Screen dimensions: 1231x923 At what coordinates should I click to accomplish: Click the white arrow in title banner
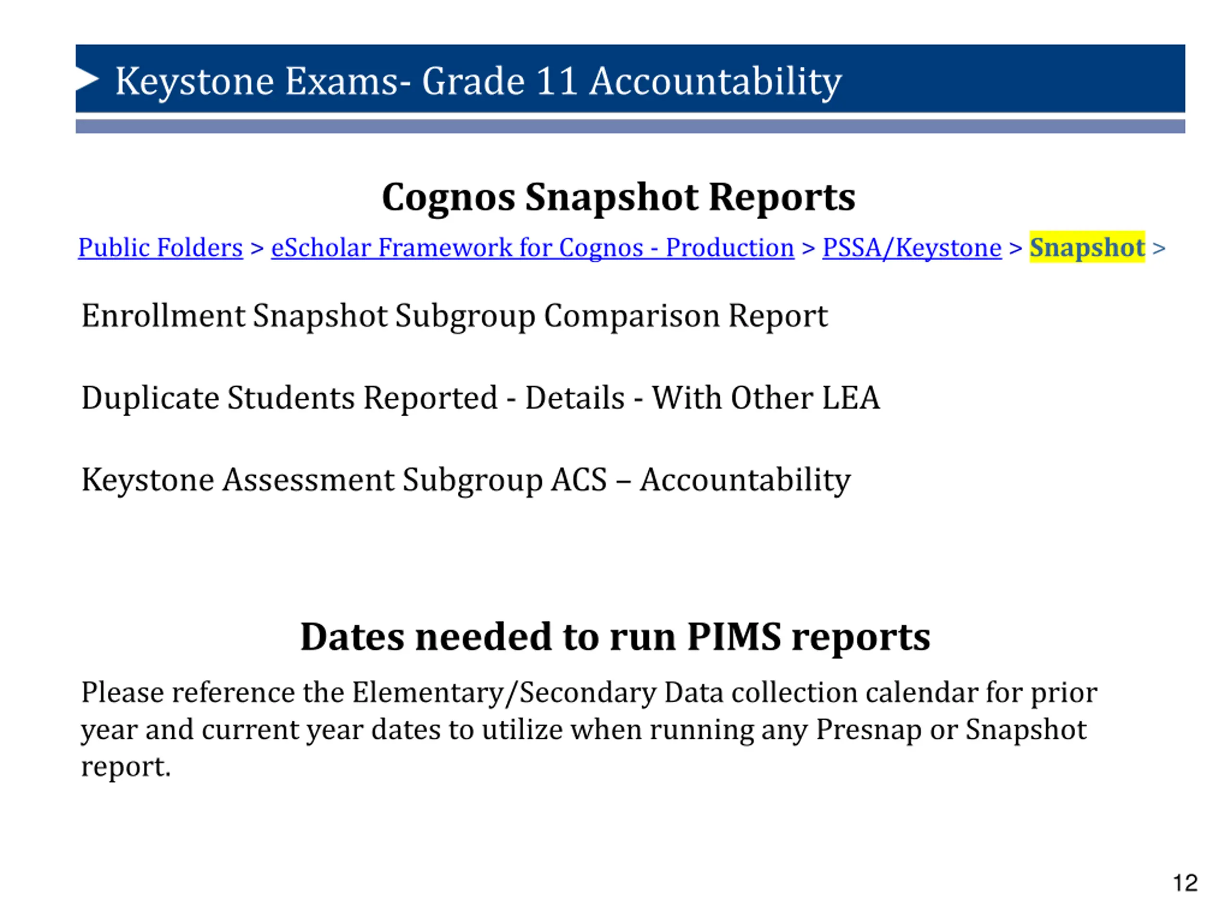point(88,78)
